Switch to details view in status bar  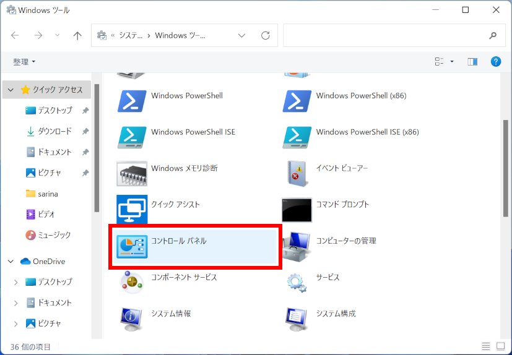coord(486,346)
